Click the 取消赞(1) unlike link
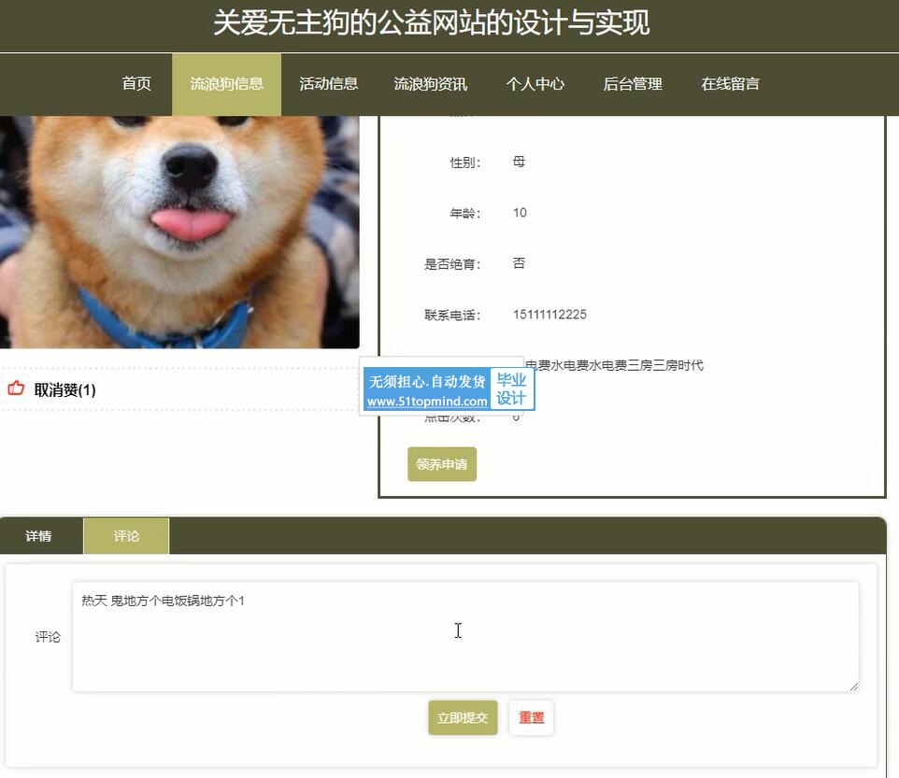This screenshot has width=899, height=778. 64,389
